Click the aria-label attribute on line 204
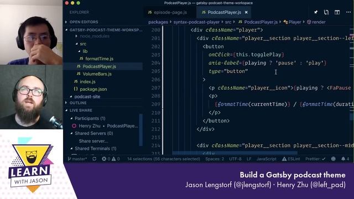The image size is (354, 199). click(x=223, y=62)
